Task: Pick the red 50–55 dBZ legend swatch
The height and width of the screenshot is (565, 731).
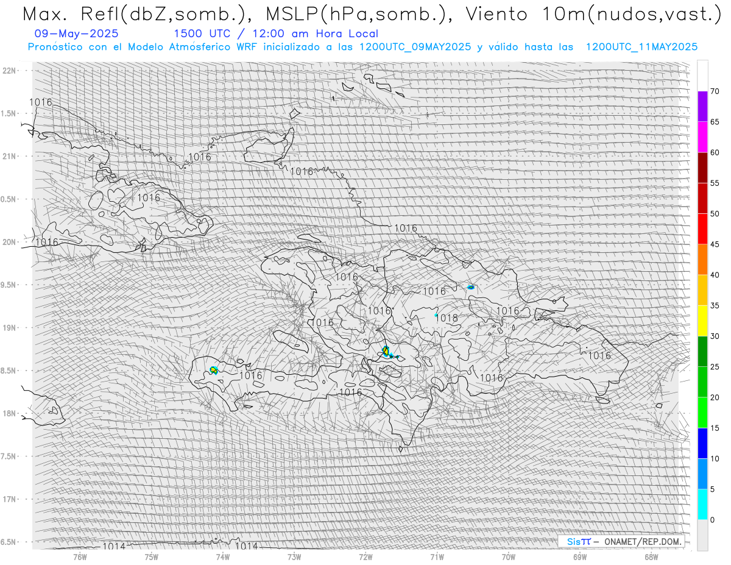Action: tap(702, 198)
